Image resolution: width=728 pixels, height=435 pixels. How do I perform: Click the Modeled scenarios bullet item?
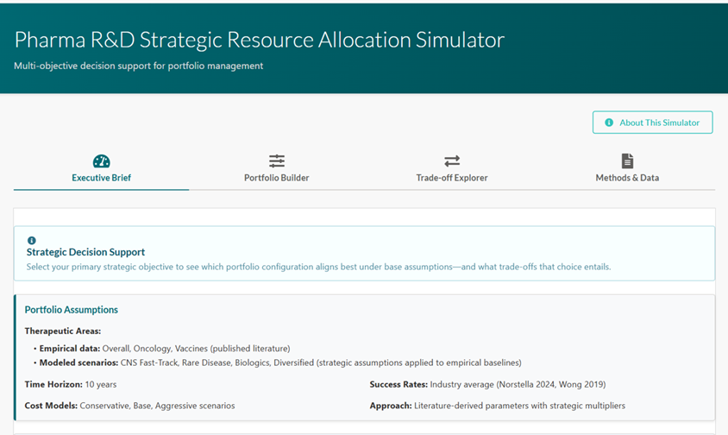[x=279, y=362]
